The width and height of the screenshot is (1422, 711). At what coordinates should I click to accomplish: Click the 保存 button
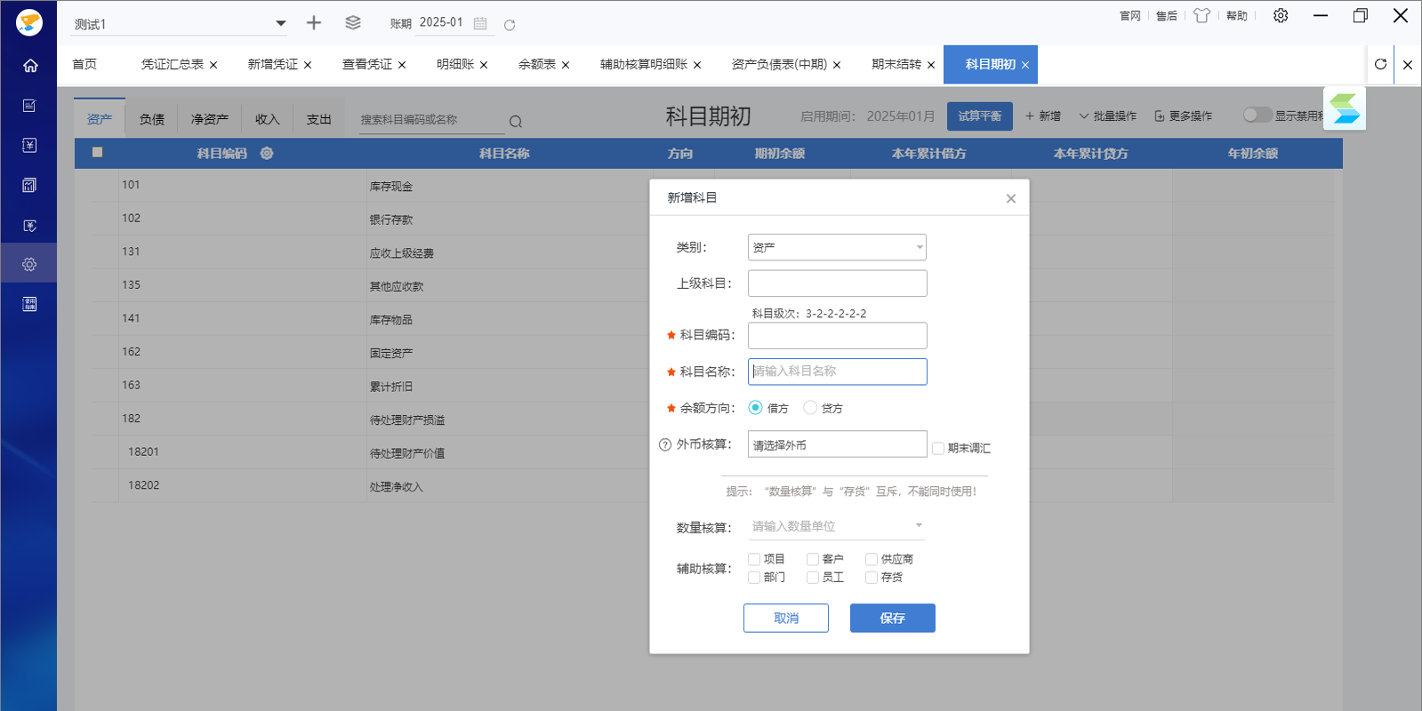(x=892, y=618)
